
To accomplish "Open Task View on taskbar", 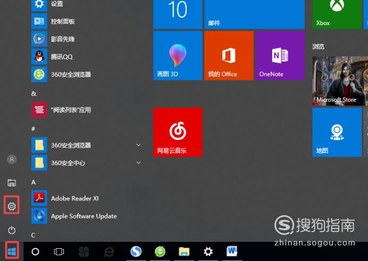I will point(58,251).
